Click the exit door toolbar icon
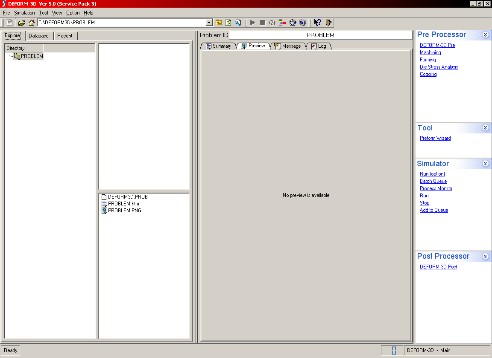Viewport: 492px width, 358px height. (x=328, y=23)
